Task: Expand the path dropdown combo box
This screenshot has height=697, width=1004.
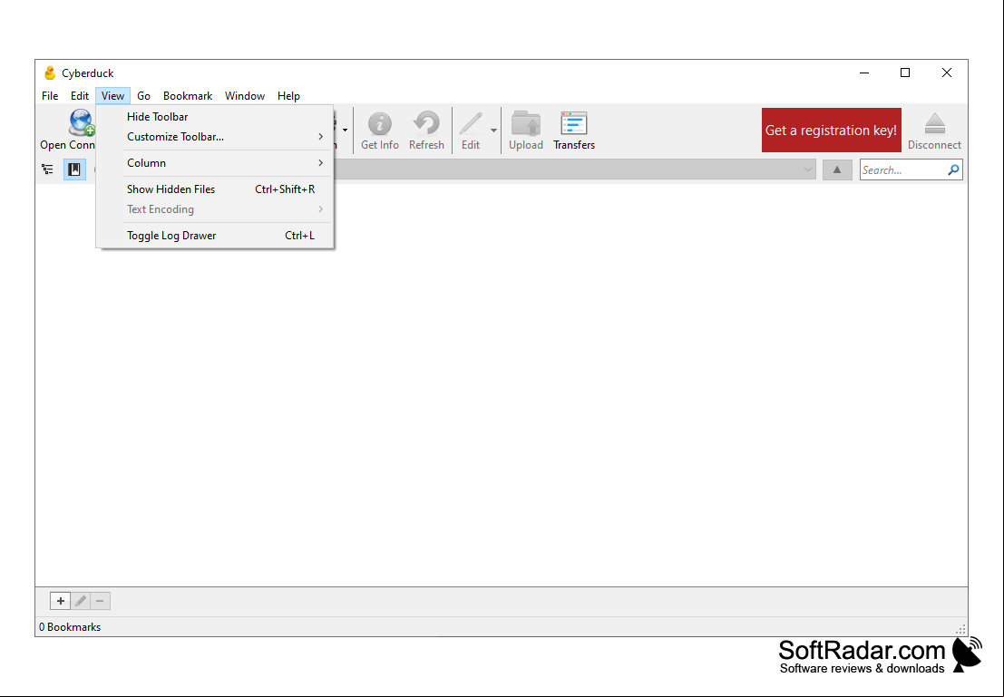Action: click(x=808, y=169)
